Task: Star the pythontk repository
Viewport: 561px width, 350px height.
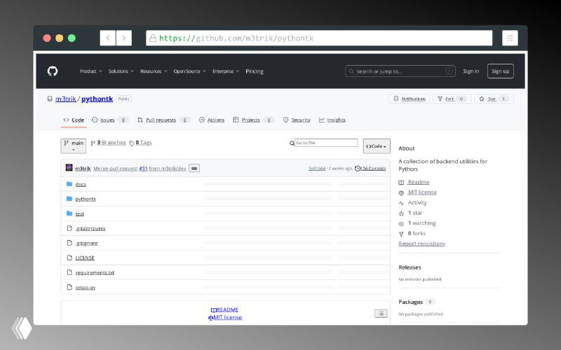Action: click(494, 99)
